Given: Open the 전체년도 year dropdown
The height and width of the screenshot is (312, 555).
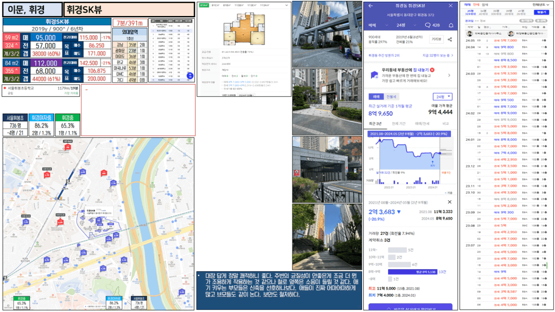Looking at the screenshot, I should coord(542,5).
